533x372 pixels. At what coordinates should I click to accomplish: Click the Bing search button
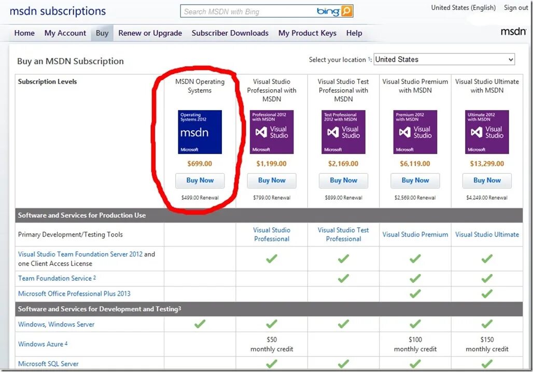click(346, 11)
